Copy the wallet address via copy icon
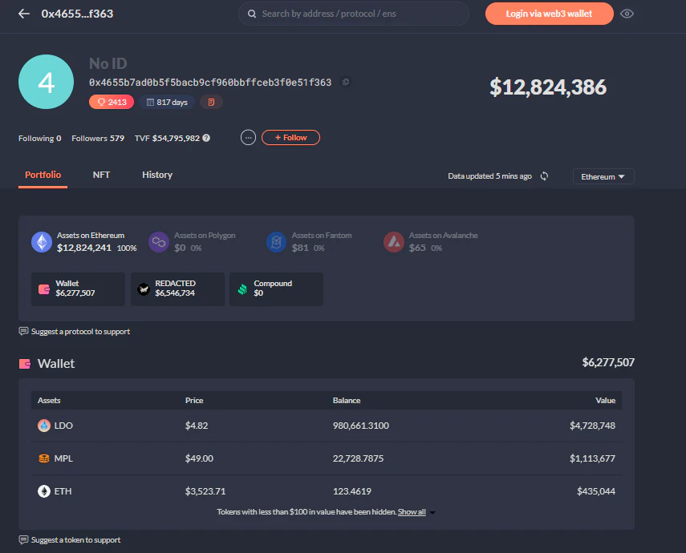This screenshot has height=553, width=686. [x=345, y=82]
